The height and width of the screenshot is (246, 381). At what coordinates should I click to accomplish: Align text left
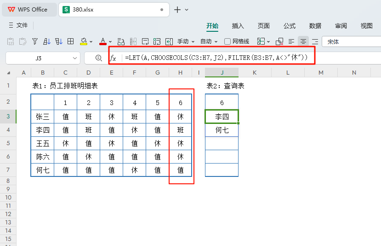[291, 41]
